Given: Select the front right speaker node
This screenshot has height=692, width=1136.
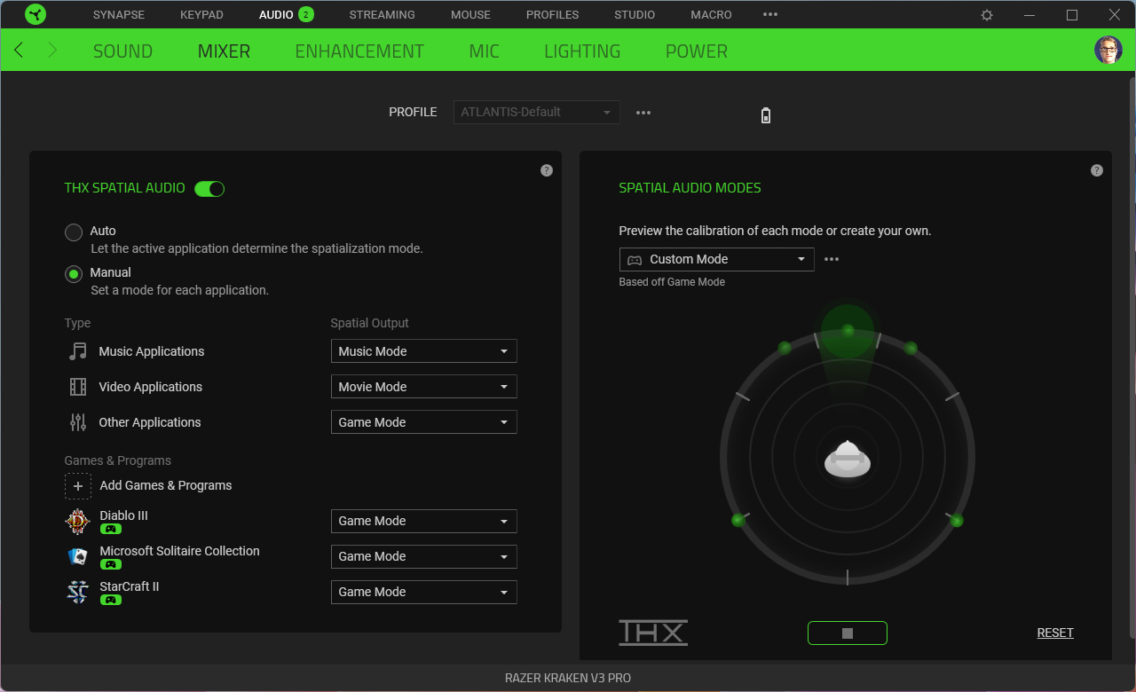Looking at the screenshot, I should point(911,348).
